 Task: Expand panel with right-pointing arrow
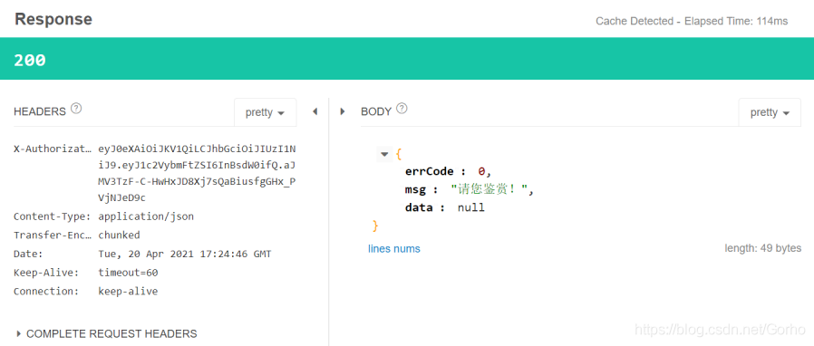click(342, 111)
